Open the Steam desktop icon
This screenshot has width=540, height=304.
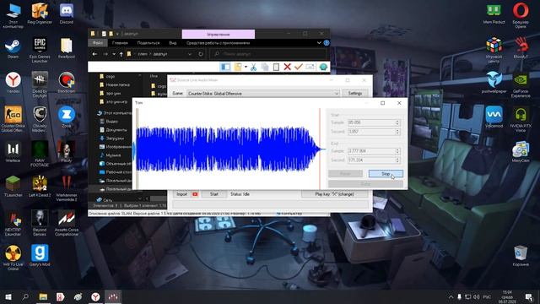pos(13,49)
